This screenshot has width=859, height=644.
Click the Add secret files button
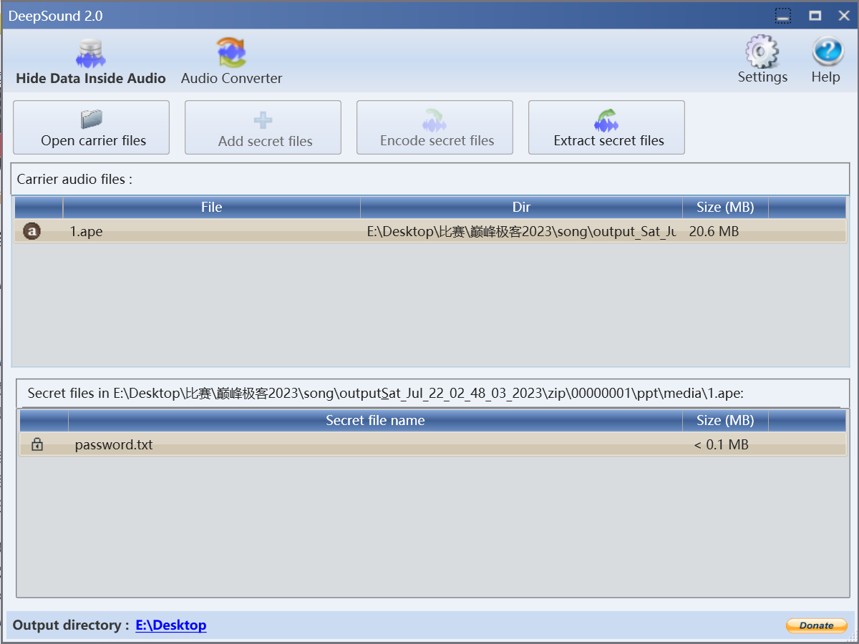coord(263,127)
